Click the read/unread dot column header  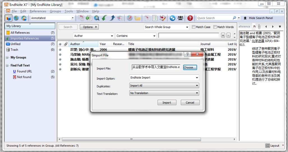[x=60, y=44]
